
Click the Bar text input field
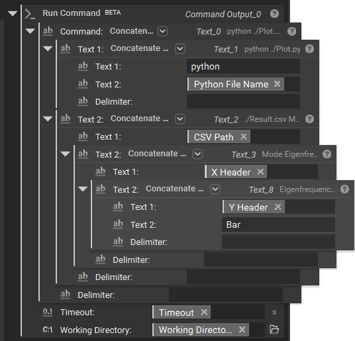pyautogui.click(x=278, y=224)
